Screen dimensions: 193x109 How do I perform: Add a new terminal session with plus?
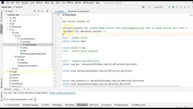[24, 89]
